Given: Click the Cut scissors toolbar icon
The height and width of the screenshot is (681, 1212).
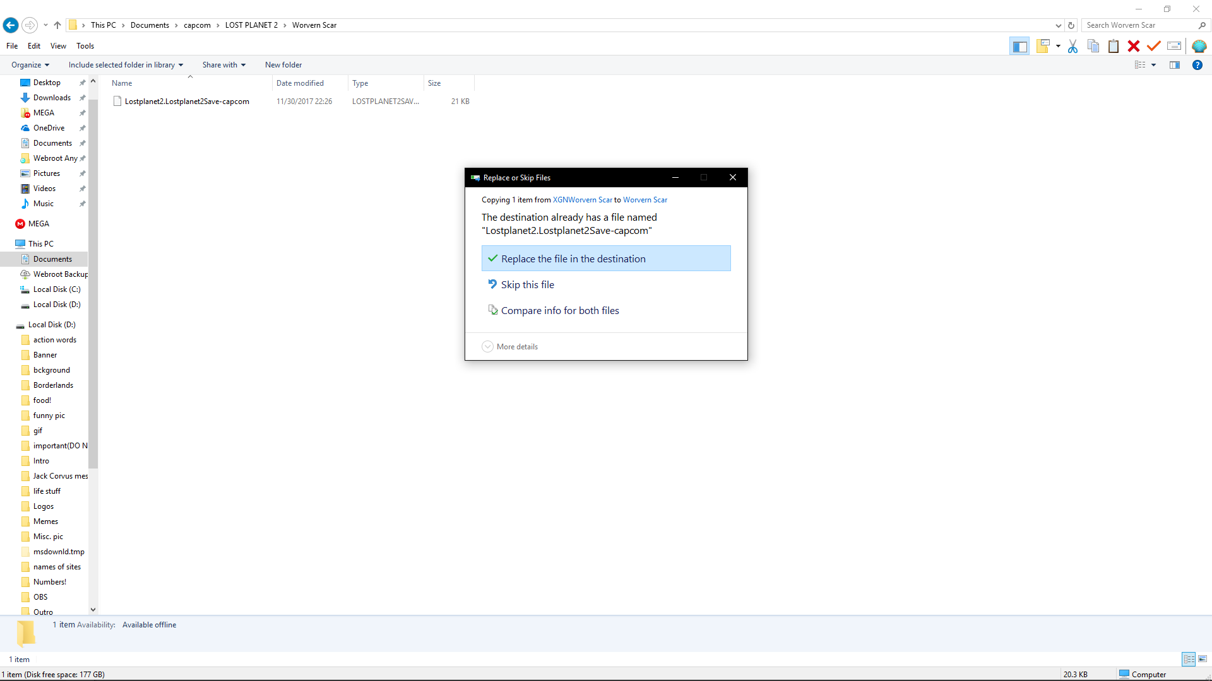Looking at the screenshot, I should pos(1072,46).
